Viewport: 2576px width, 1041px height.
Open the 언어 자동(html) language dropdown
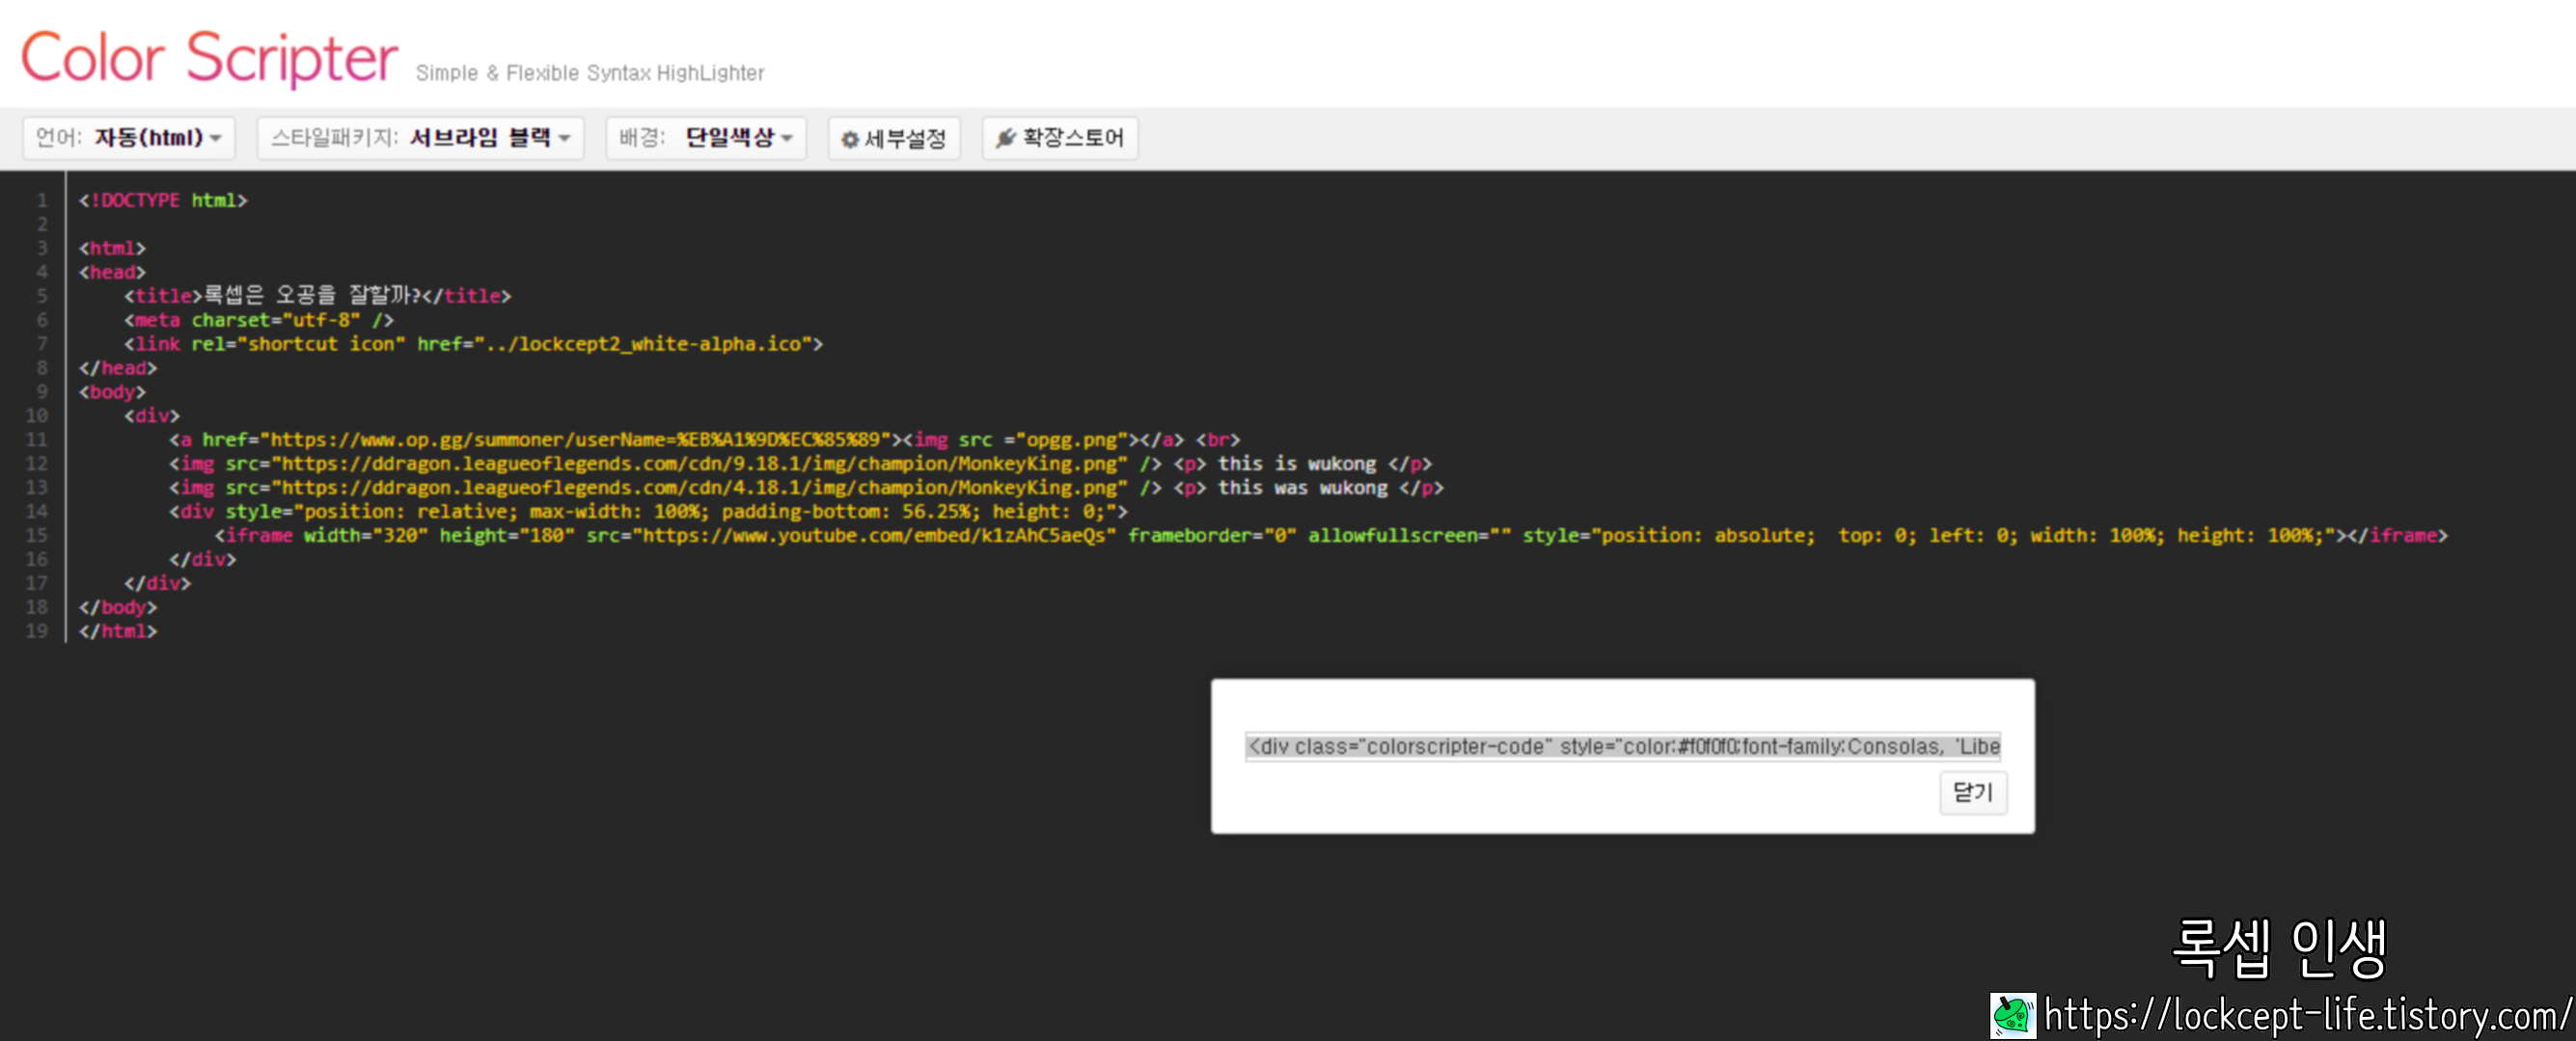click(x=129, y=138)
